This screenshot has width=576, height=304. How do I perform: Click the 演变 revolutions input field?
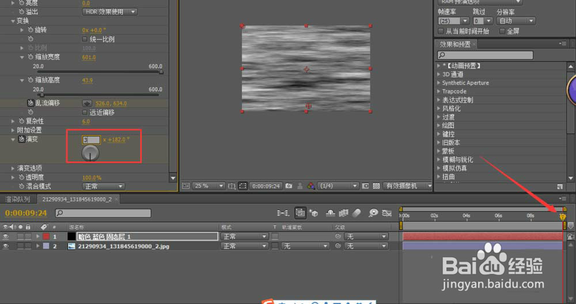[x=91, y=140]
